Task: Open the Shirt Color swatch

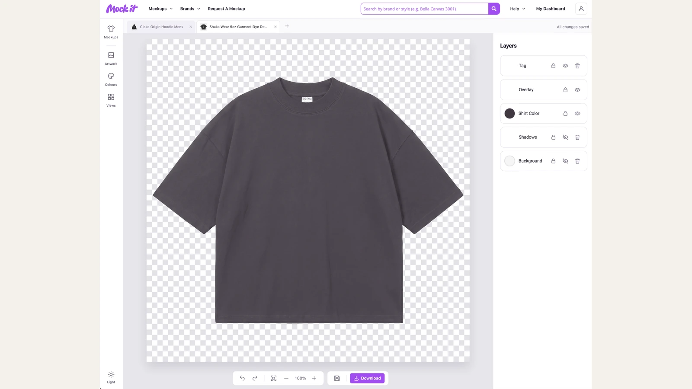Action: pos(510,114)
